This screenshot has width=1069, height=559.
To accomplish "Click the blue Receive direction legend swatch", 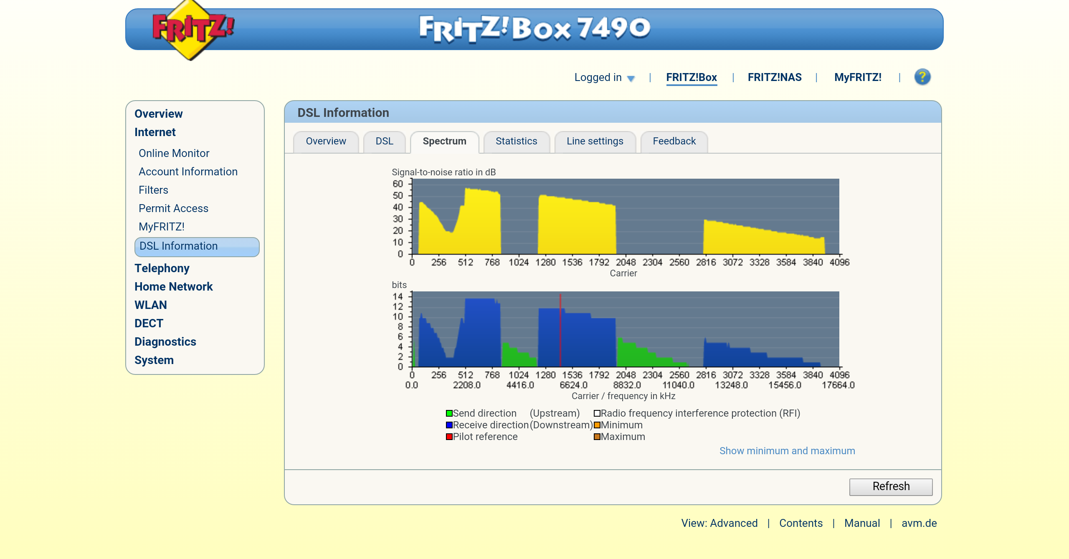I will click(449, 425).
